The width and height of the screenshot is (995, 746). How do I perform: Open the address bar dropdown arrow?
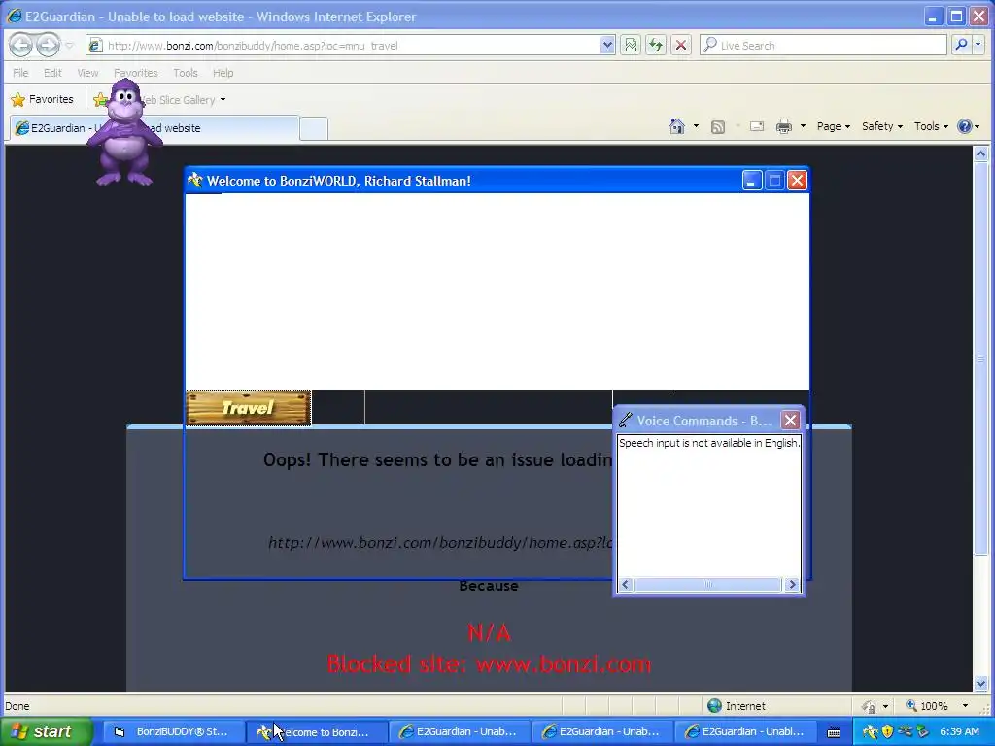pos(607,45)
